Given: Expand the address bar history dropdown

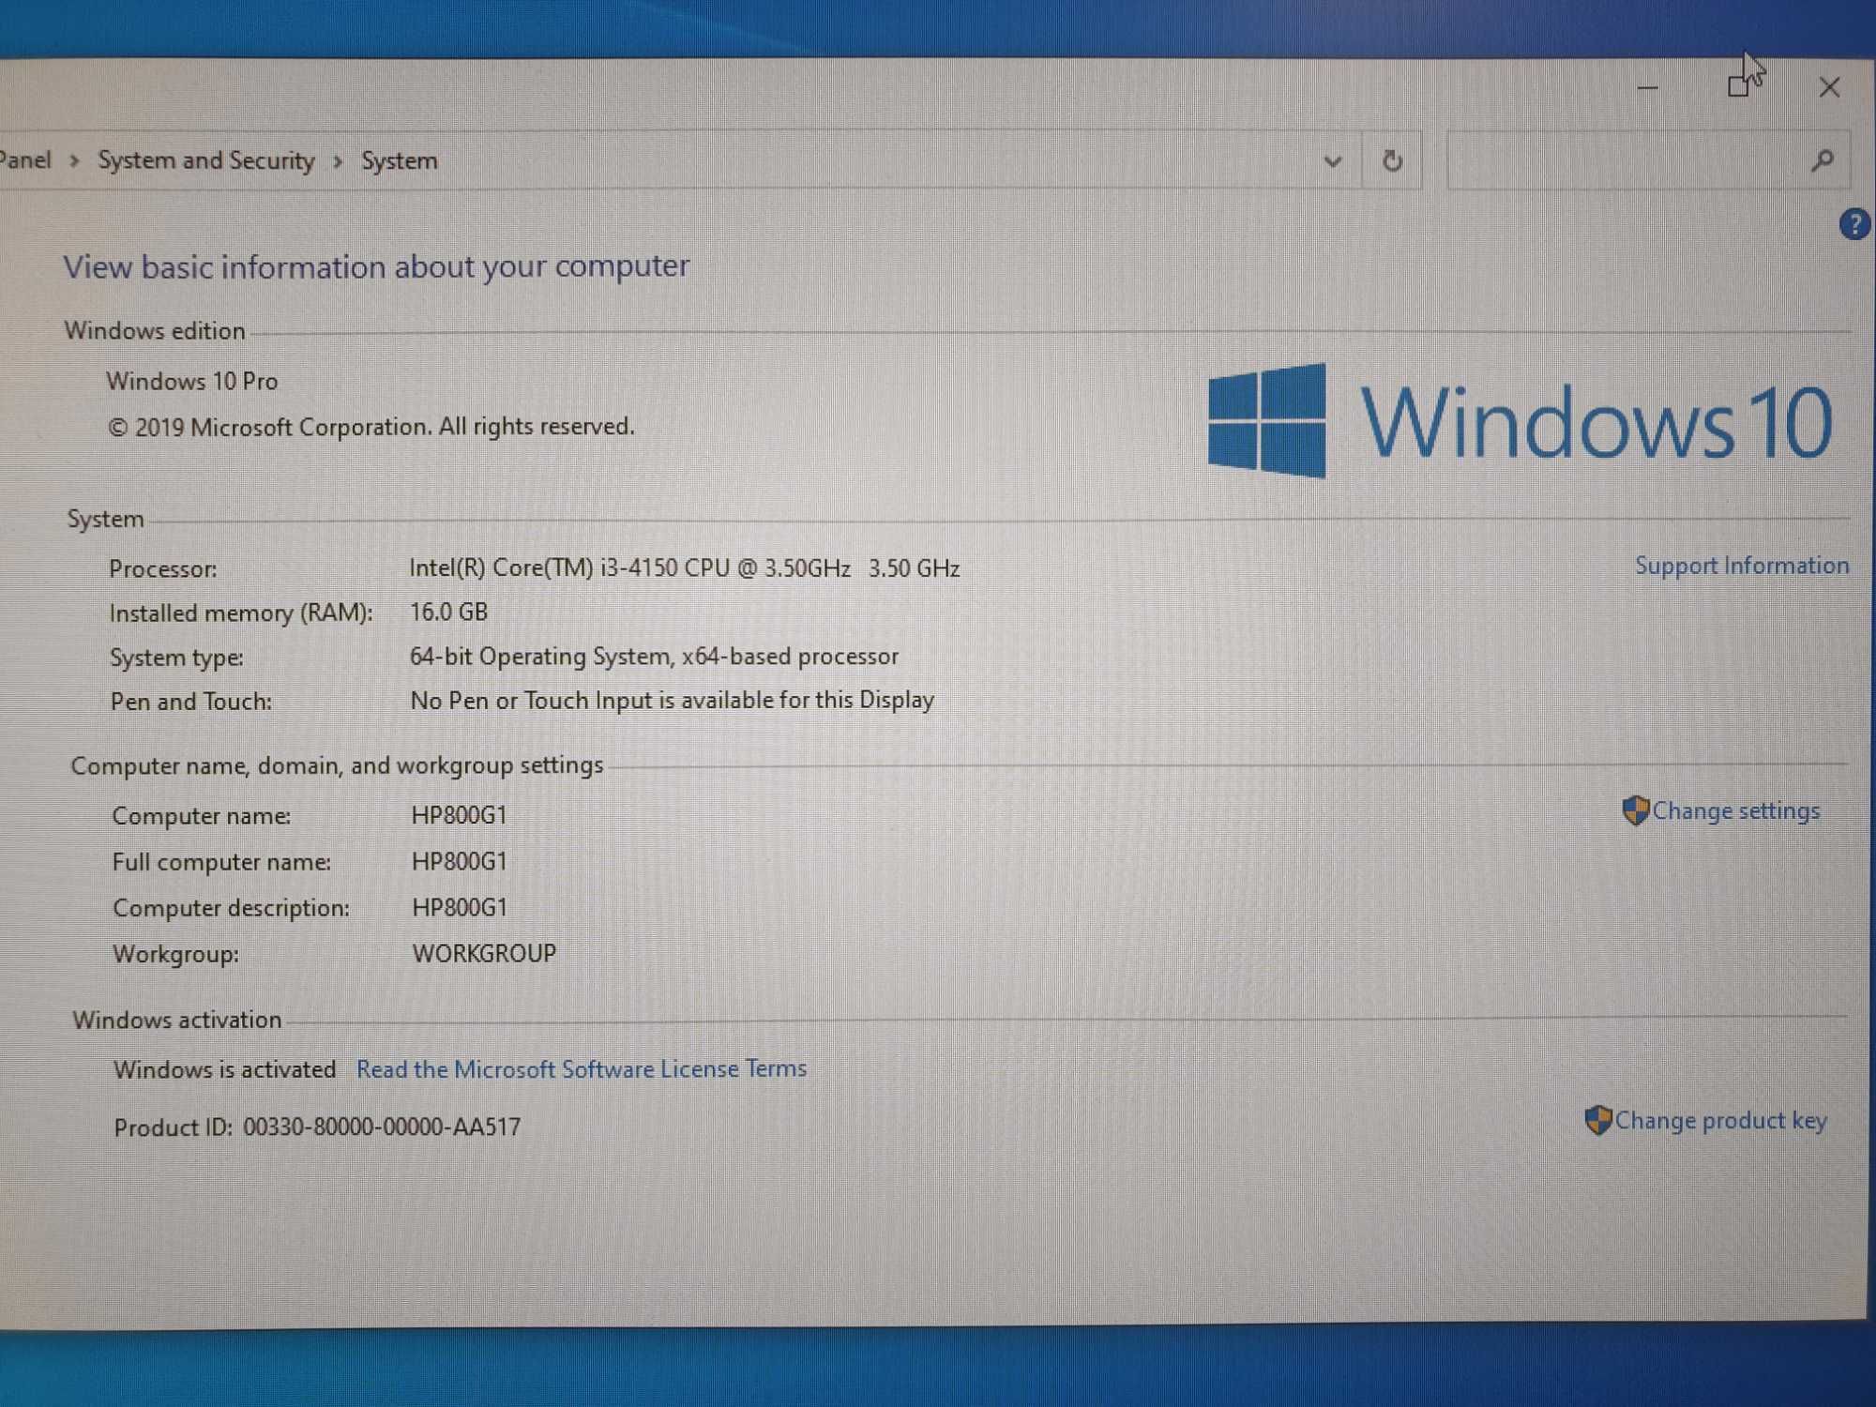Looking at the screenshot, I should pos(1332,161).
